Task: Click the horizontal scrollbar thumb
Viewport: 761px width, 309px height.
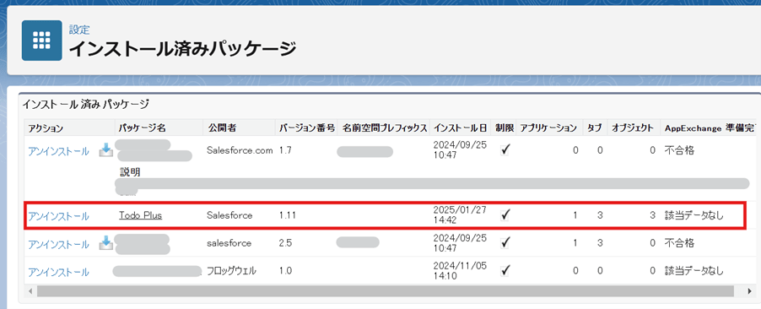Action: (x=386, y=291)
